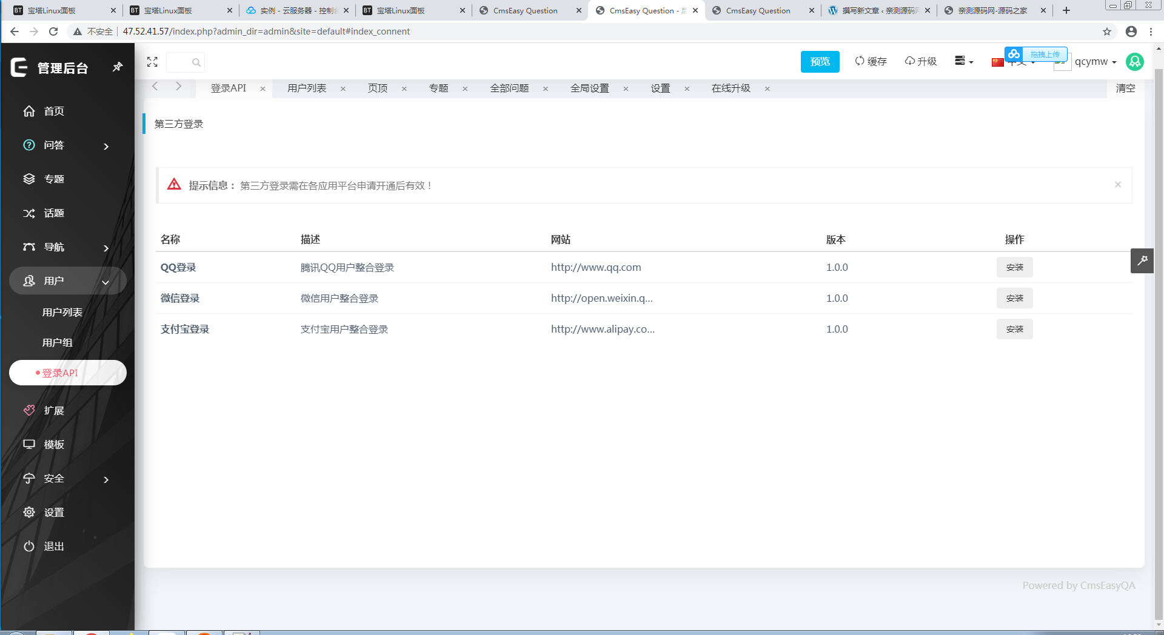Dismiss the 提示信息 alert with its X
The height and width of the screenshot is (635, 1164).
pos(1118,185)
